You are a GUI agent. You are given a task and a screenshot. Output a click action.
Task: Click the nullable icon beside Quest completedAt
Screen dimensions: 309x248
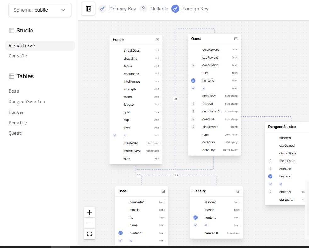[193, 112]
